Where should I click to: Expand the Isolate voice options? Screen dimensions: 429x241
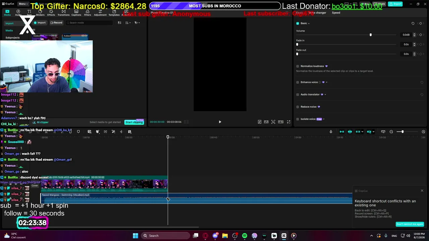[323, 119]
